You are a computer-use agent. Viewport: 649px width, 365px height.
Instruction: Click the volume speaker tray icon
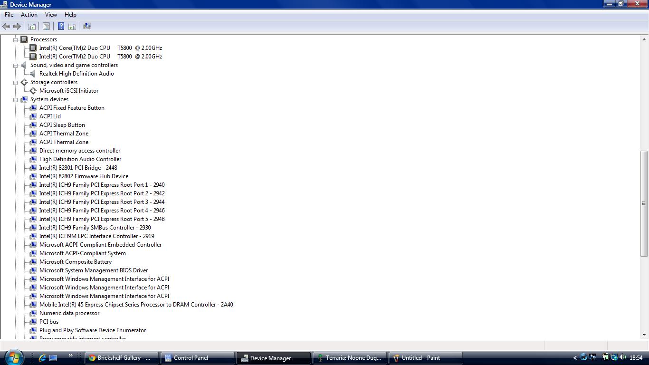click(x=623, y=357)
